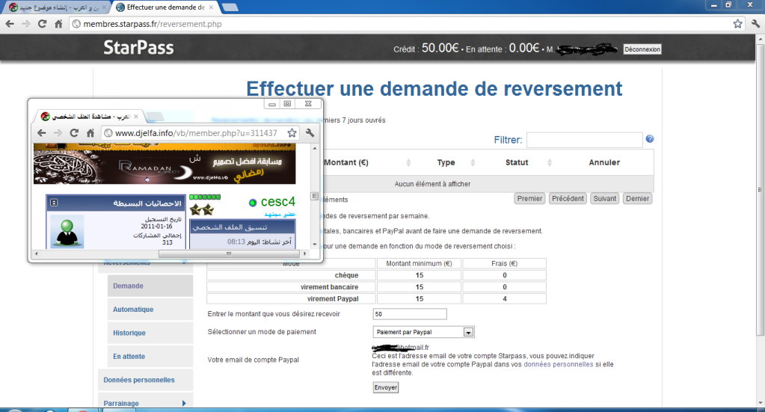Reload the StarPass page
This screenshot has width=765, height=412.
tap(43, 24)
